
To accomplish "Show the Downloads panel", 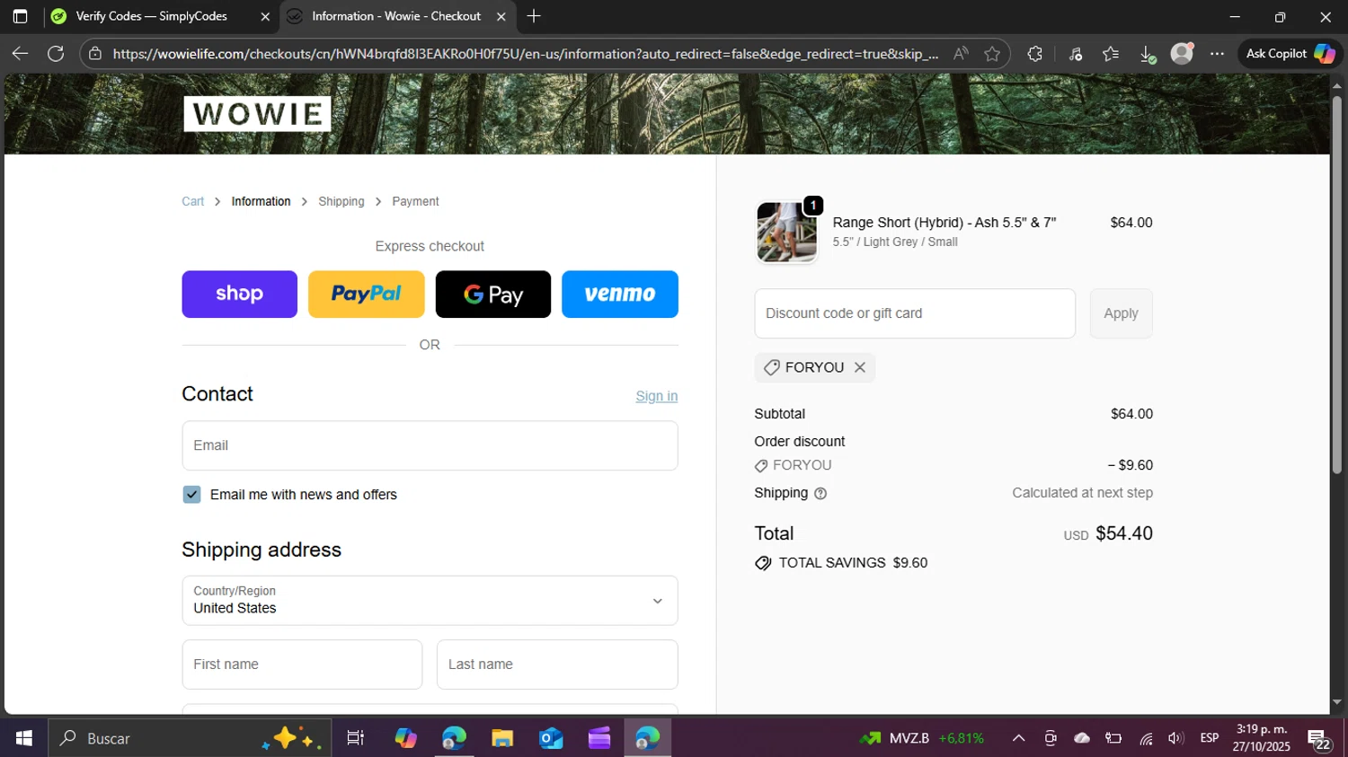I will click(x=1148, y=54).
